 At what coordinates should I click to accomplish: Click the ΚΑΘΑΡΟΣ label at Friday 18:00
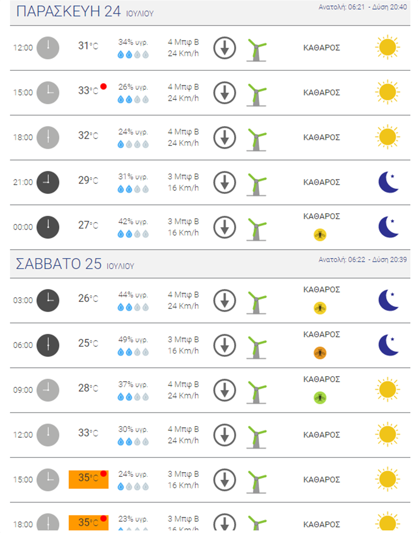[x=322, y=137]
